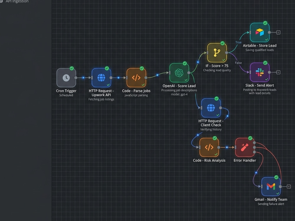Click the success badge on Code - Risk Analysis node
The width and height of the screenshot is (295, 221).
click(214, 138)
